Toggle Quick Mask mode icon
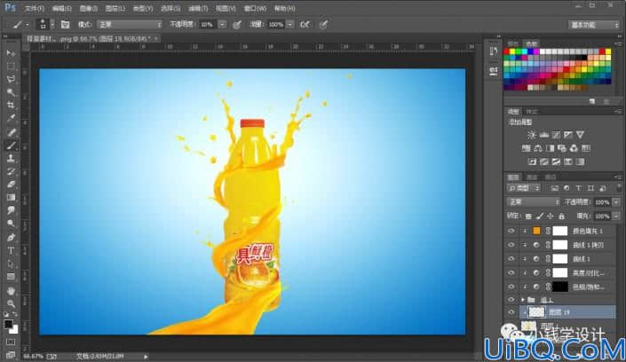626x362 pixels. coord(11,342)
